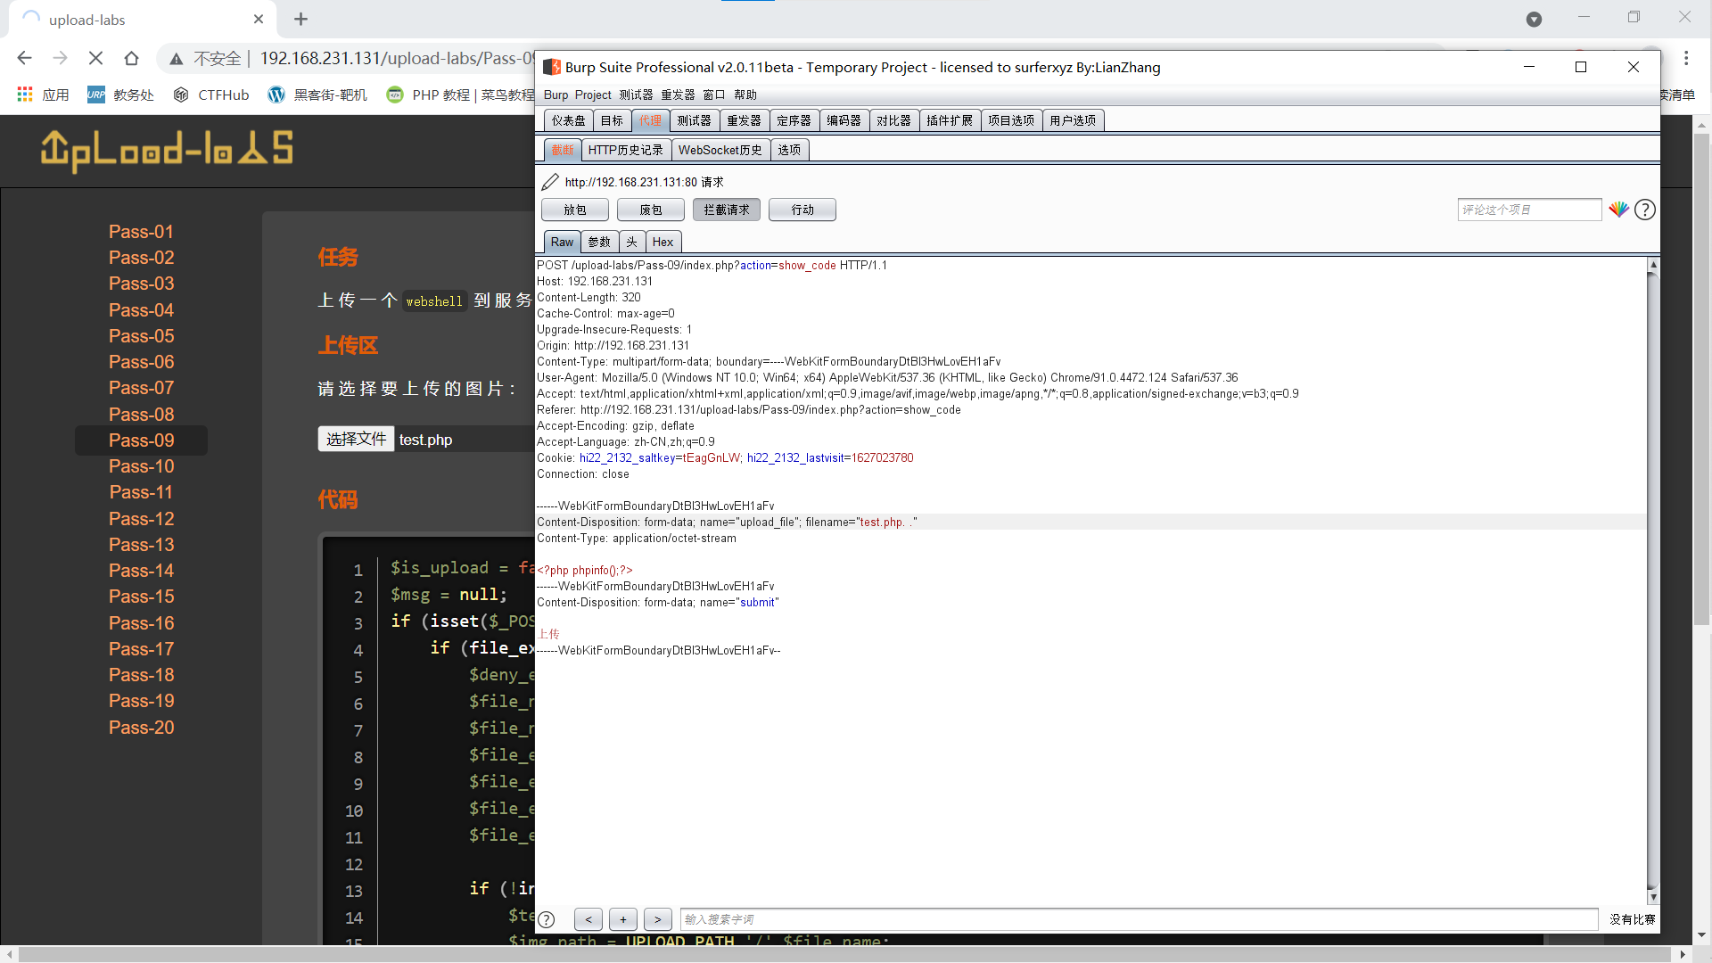The height and width of the screenshot is (963, 1712).
Task: Switch to 项目选项 tab
Action: 1011,120
